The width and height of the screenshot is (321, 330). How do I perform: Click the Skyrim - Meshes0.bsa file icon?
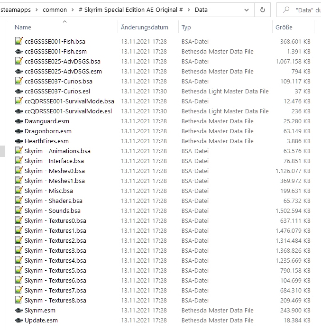click(19, 171)
